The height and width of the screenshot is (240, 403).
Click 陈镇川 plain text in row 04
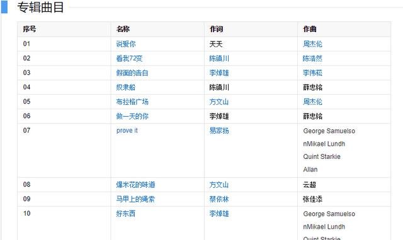click(x=219, y=87)
